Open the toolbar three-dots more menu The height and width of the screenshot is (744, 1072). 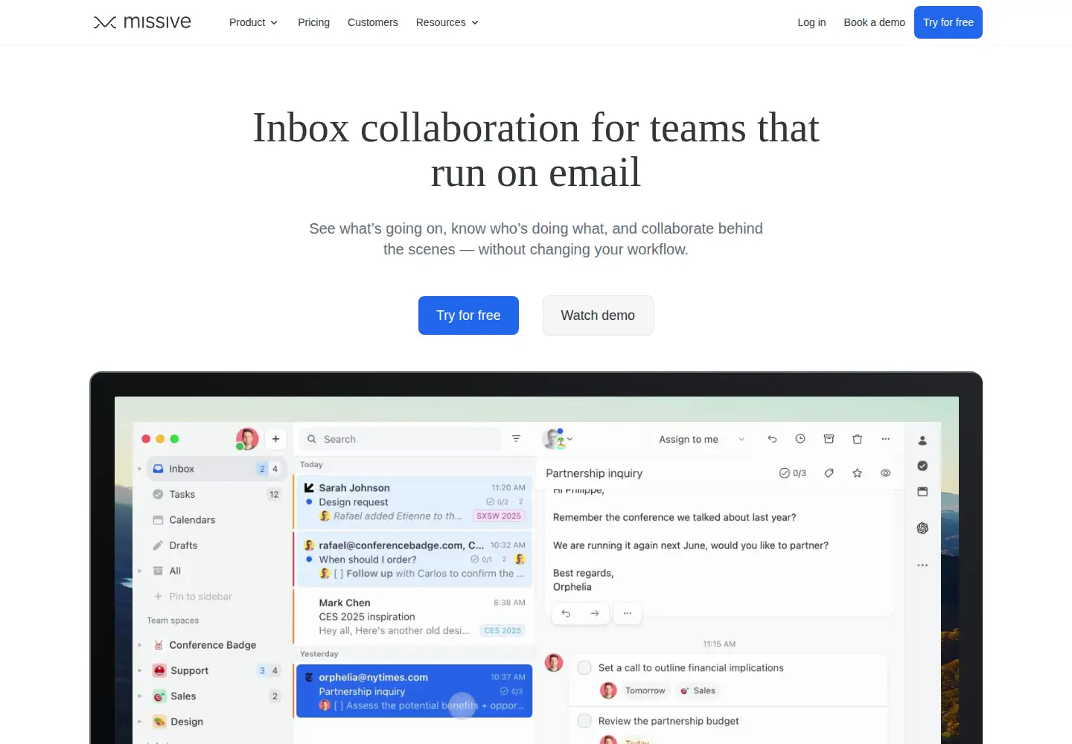(885, 439)
